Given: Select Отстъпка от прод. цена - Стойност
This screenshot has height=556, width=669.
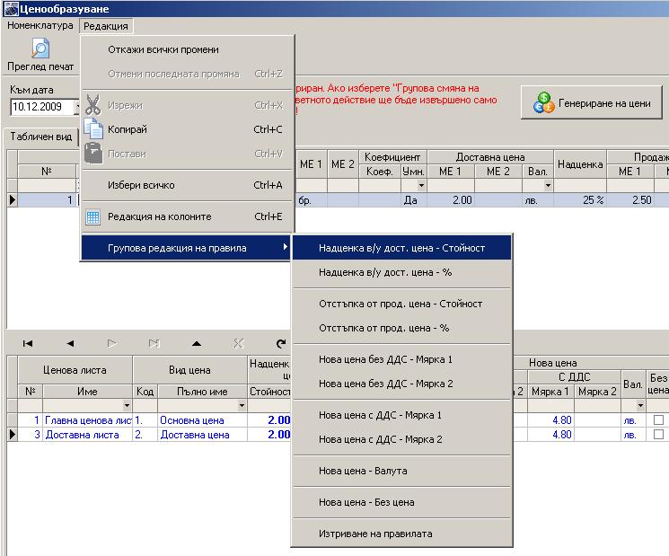Looking at the screenshot, I should click(402, 304).
